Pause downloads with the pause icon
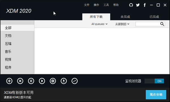170x102 pixels. click(31, 81)
